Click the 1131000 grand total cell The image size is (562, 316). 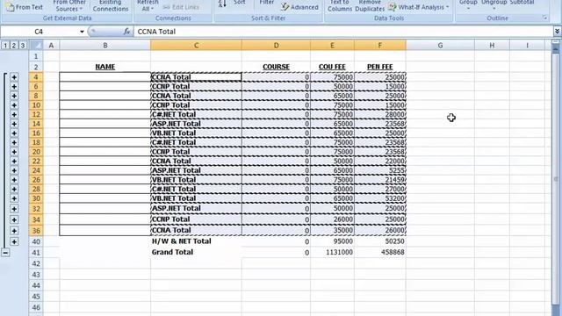[332, 252]
